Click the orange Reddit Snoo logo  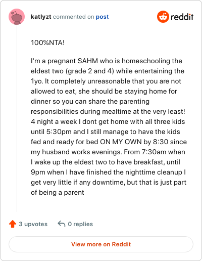(163, 17)
